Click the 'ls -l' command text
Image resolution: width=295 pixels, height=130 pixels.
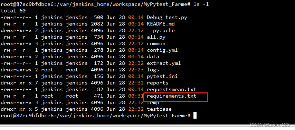pos(201,4)
